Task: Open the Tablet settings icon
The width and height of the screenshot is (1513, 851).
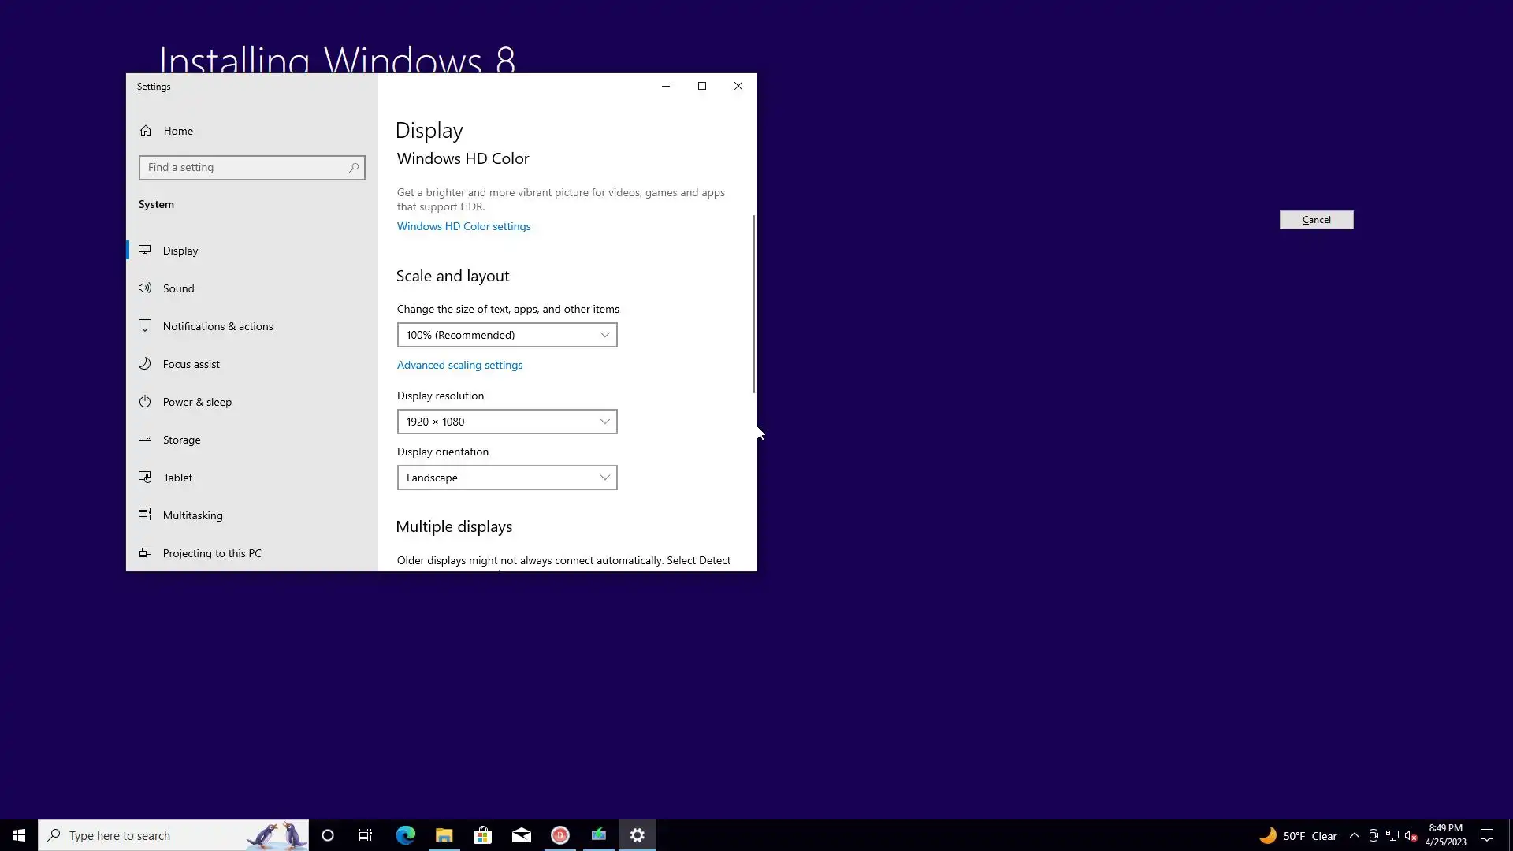Action: (145, 477)
